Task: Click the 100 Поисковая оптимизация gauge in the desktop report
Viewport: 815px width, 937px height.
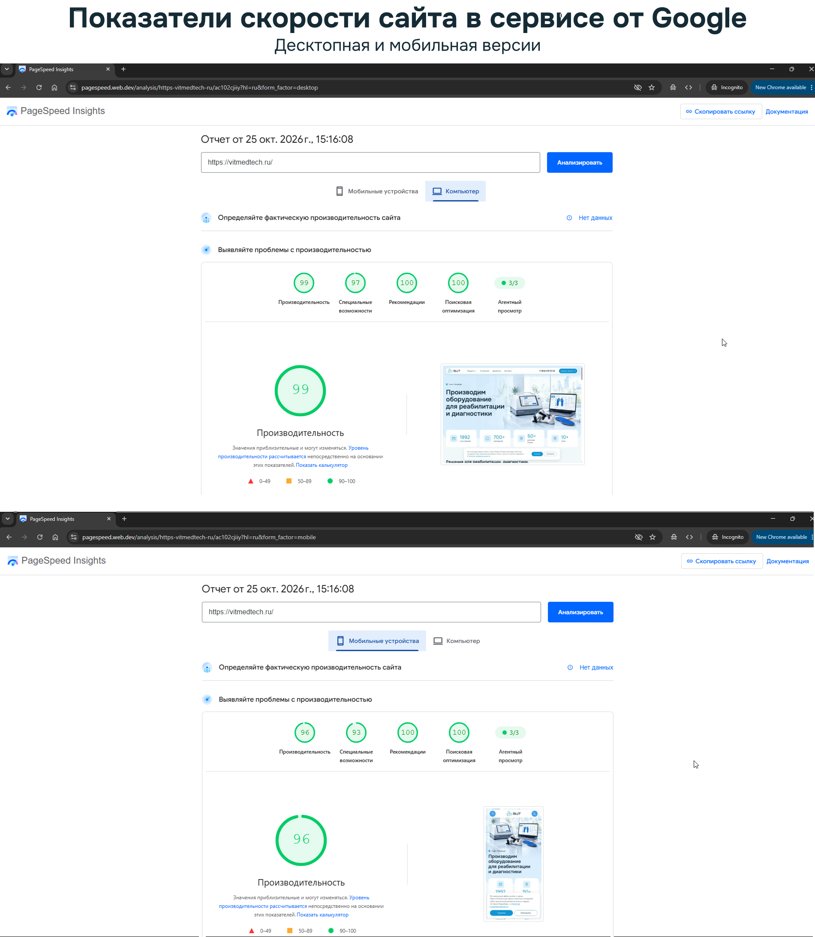Action: tap(458, 283)
